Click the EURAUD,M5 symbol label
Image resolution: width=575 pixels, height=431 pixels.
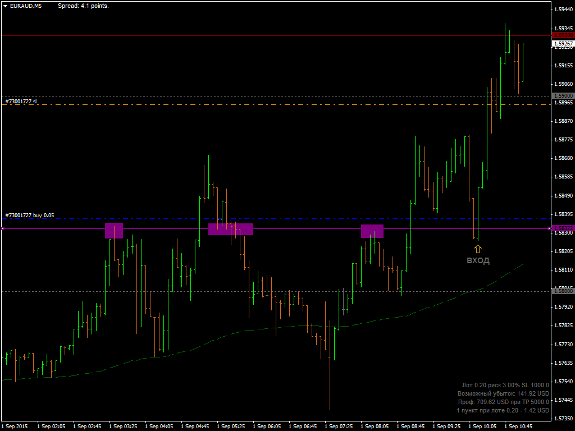[26, 6]
